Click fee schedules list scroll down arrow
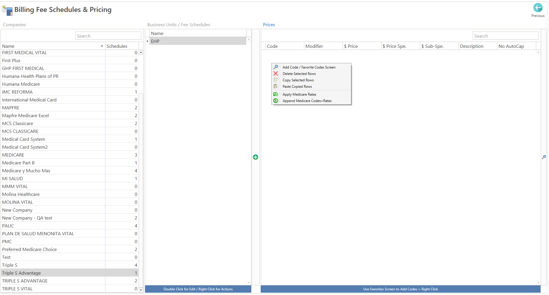549x295 pixels. pyautogui.click(x=249, y=282)
